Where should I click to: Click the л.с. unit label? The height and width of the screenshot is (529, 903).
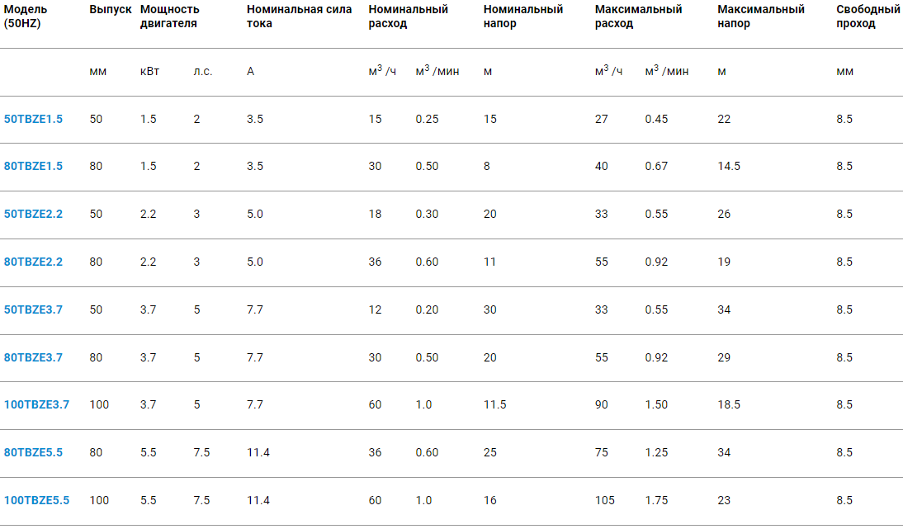click(x=203, y=72)
